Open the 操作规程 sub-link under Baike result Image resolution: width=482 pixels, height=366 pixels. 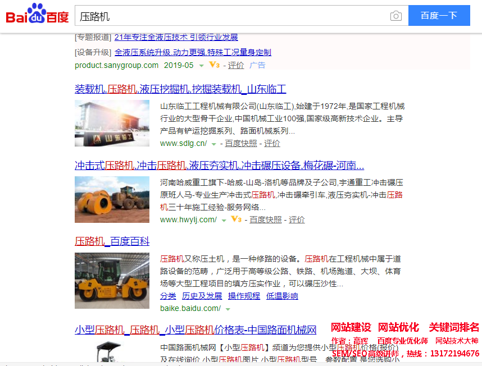244,296
